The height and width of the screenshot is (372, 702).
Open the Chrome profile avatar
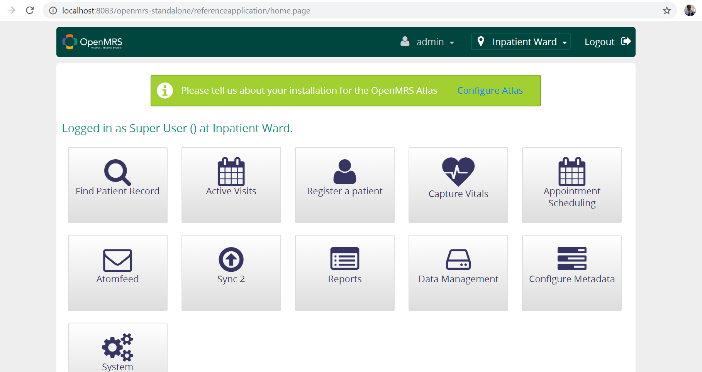pos(690,10)
